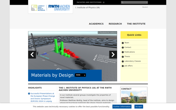Image resolution: width=176 pixels, height=110 pixels.
Task: Click the I. Institute of Physics logo
Action: pyautogui.click(x=38, y=8)
